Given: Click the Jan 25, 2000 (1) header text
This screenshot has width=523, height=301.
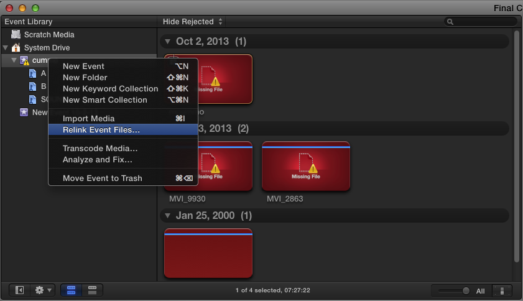Looking at the screenshot, I should (x=214, y=216).
